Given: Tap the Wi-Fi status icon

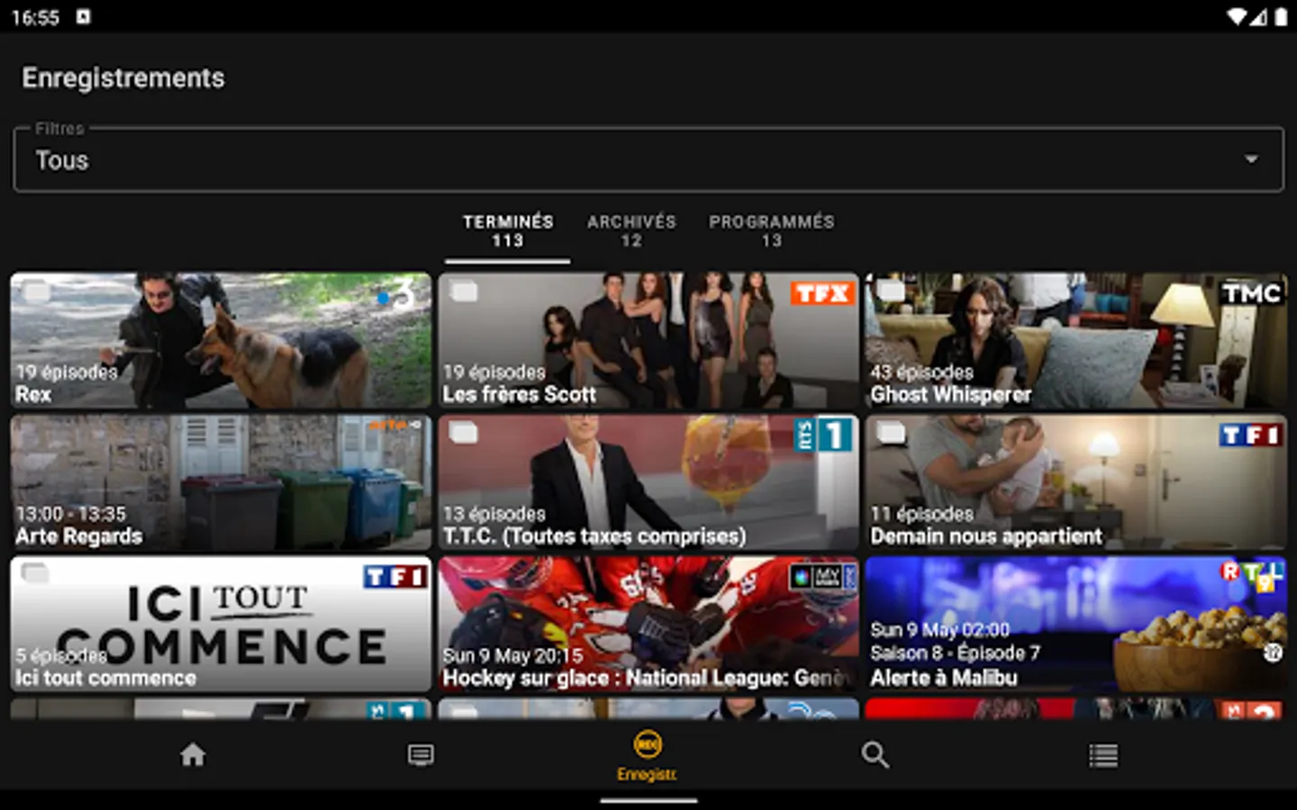Looking at the screenshot, I should (1237, 17).
